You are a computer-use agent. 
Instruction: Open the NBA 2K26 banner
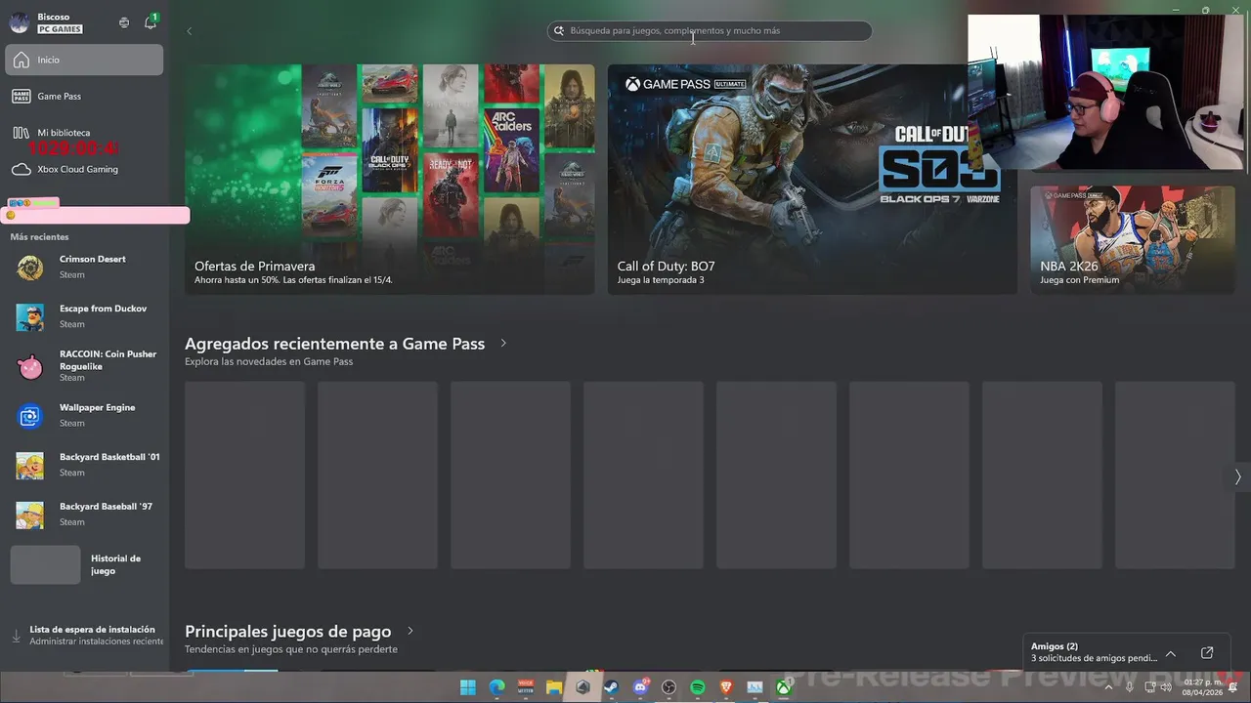coord(1132,239)
